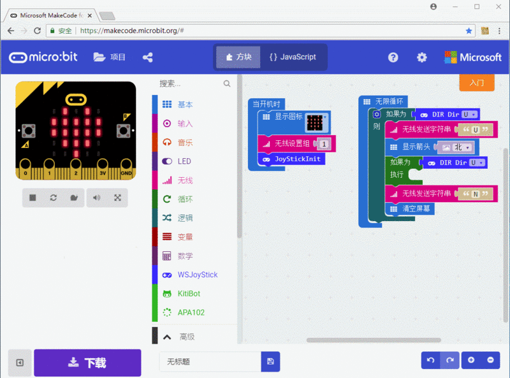Click the project name field 无标题
The height and width of the screenshot is (378, 510).
210,361
